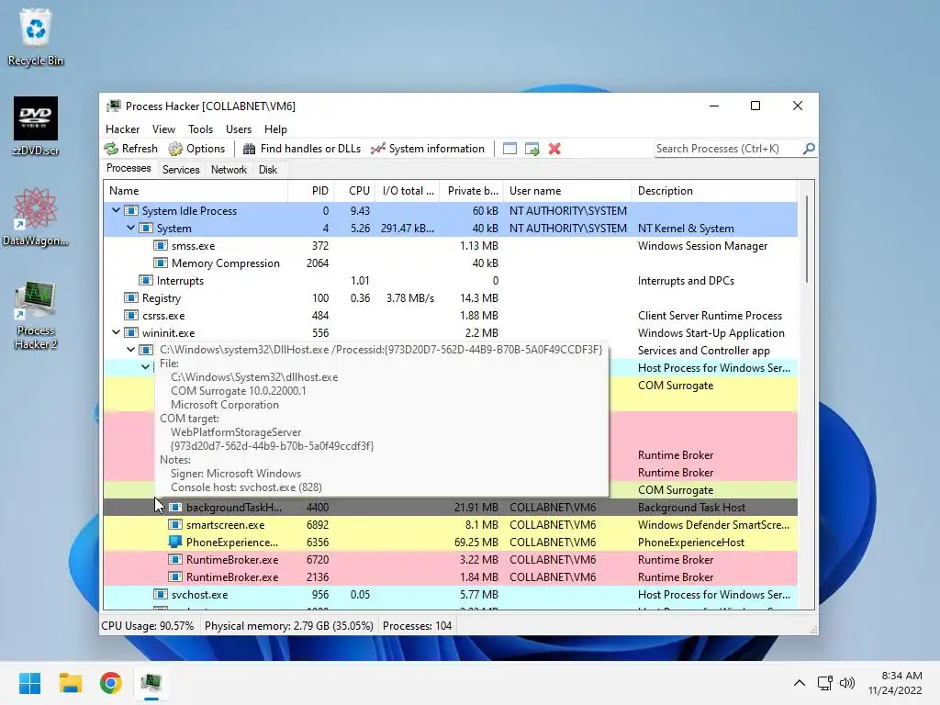Click the smss.exe process icon
Screen dimensions: 940x705
tap(160, 245)
